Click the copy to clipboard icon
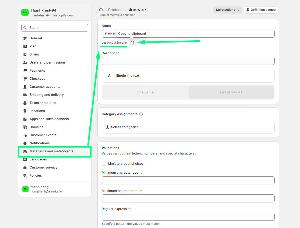The height and width of the screenshot is (228, 300). 132,43
